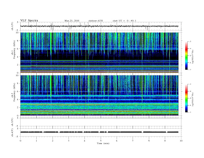This screenshot has height=158, width=204.
Task: Click the ch.1 spectrogram color scale bar
Action: point(186,56)
